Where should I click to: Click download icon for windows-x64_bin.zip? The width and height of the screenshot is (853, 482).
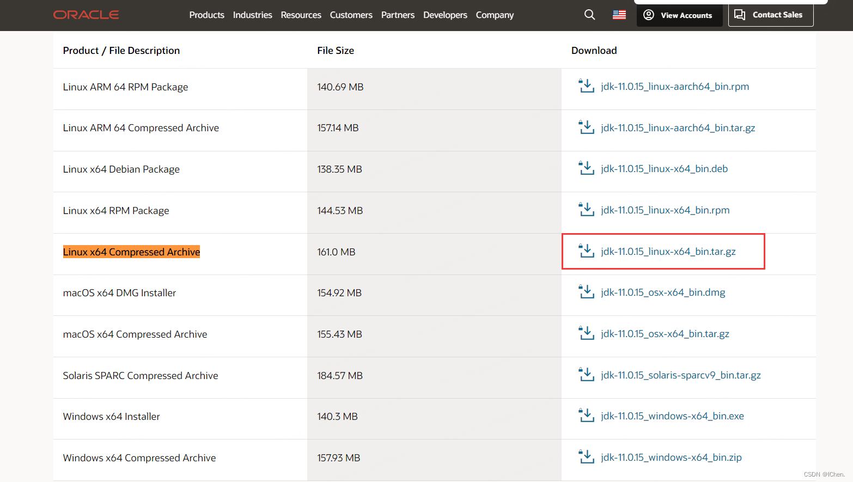(x=587, y=457)
